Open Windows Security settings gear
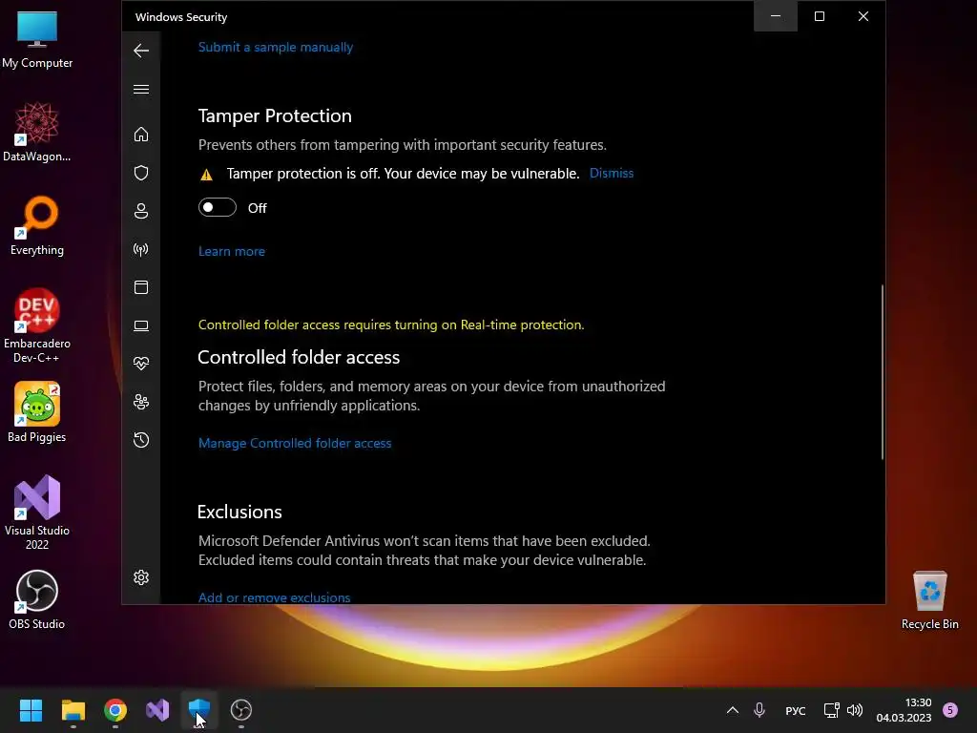 coord(141,577)
